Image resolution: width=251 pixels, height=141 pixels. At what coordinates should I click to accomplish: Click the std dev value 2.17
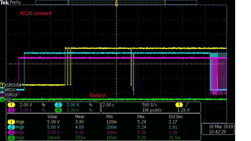pos(173,122)
